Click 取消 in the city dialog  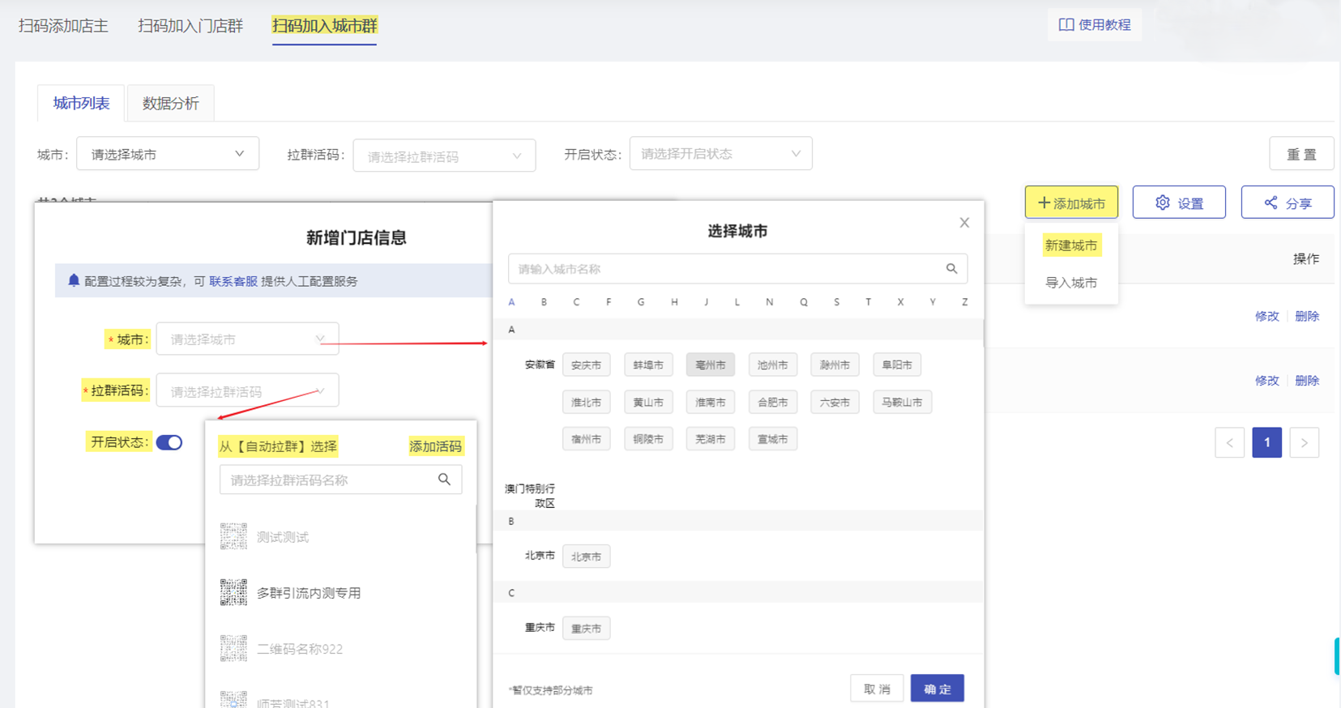click(877, 689)
